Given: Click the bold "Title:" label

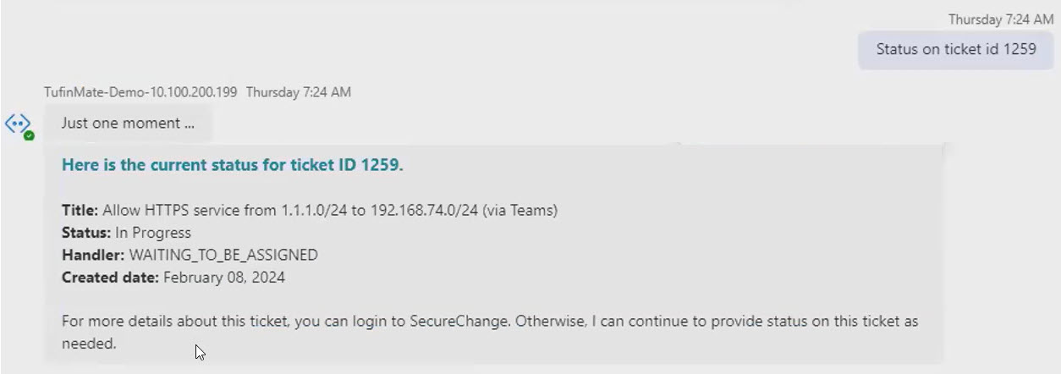Looking at the screenshot, I should tap(80, 211).
